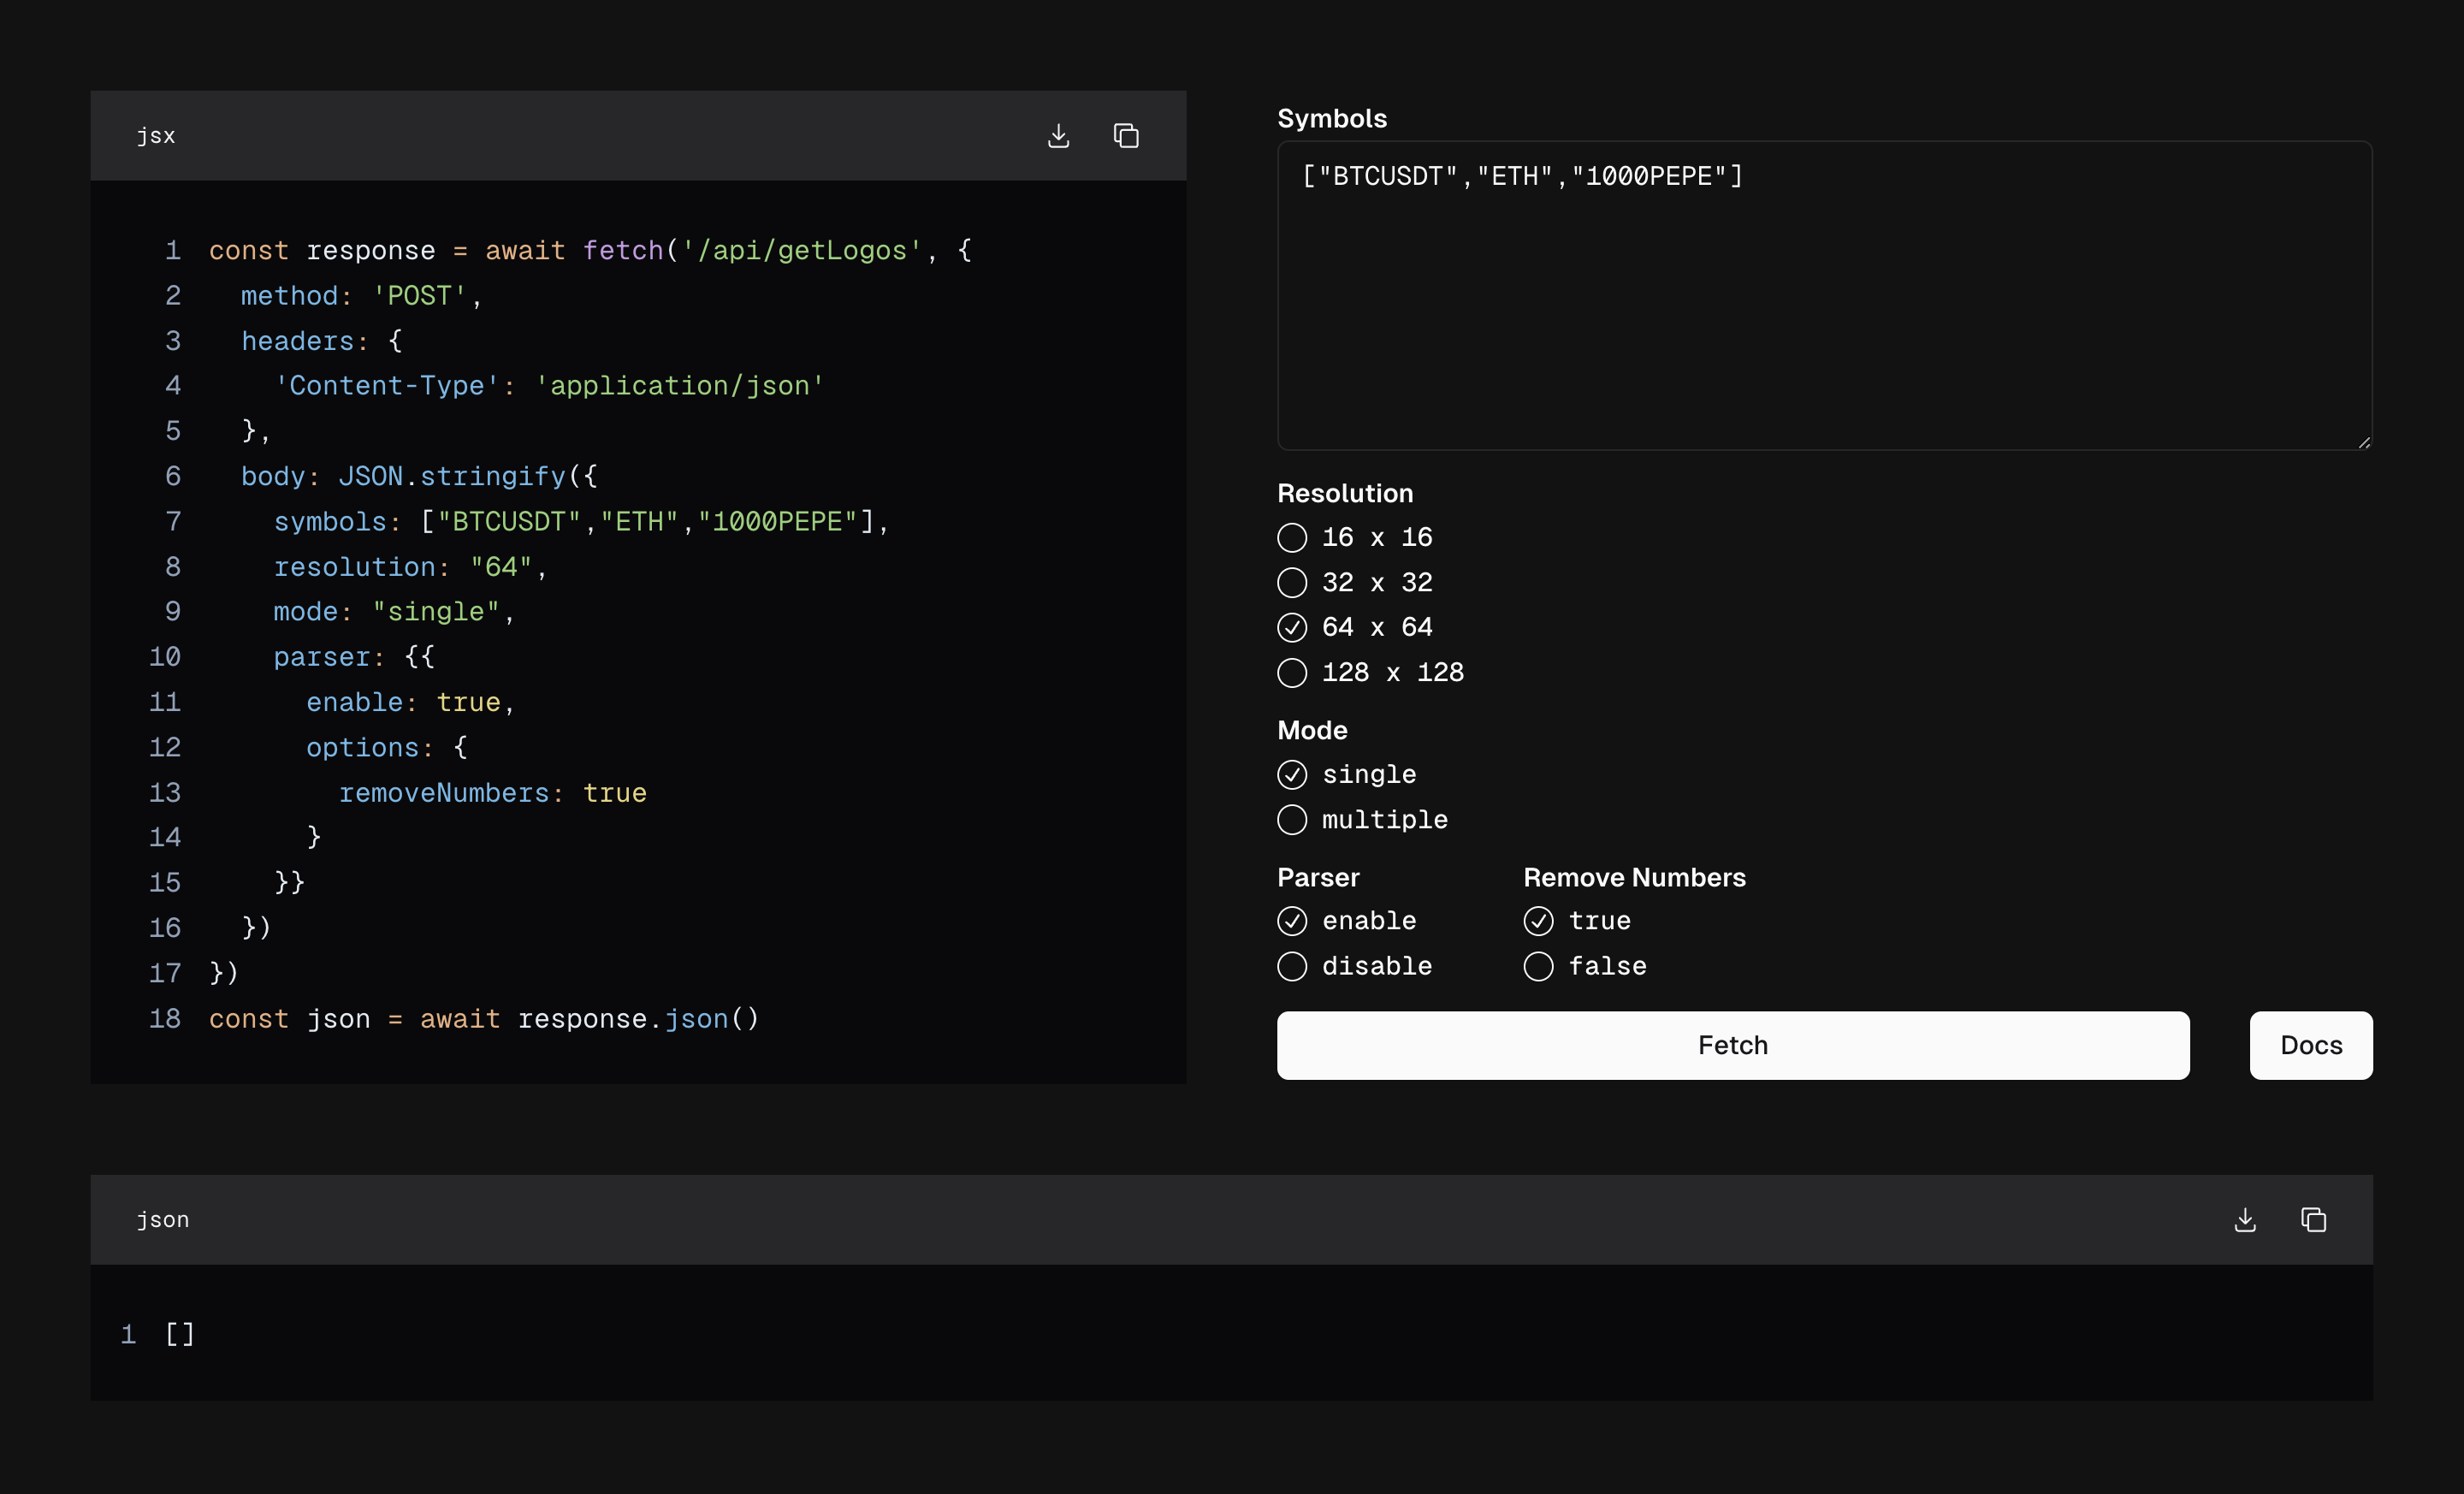Select 16 x 16 resolution
The image size is (2464, 1494).
(x=1292, y=538)
